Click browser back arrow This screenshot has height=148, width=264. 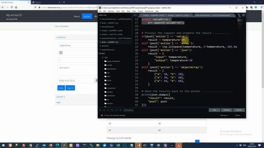point(3,7)
